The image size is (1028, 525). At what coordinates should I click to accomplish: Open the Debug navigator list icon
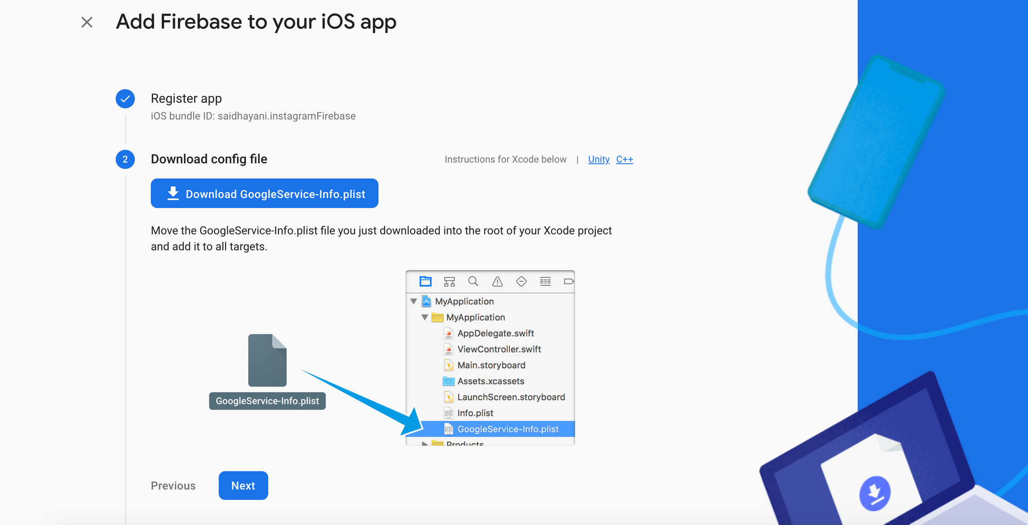click(x=545, y=281)
